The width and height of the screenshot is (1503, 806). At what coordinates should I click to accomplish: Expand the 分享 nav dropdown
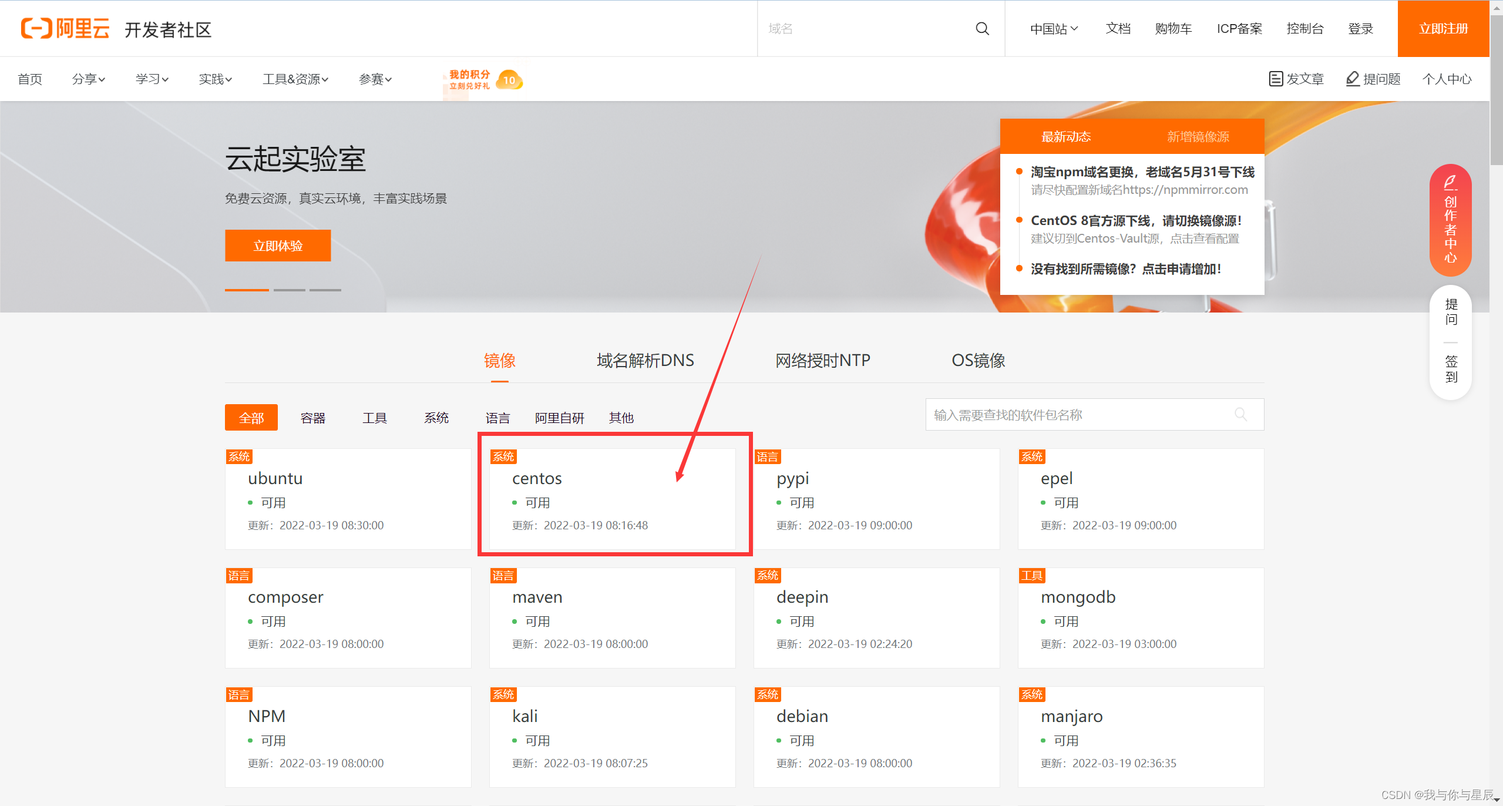tap(88, 79)
